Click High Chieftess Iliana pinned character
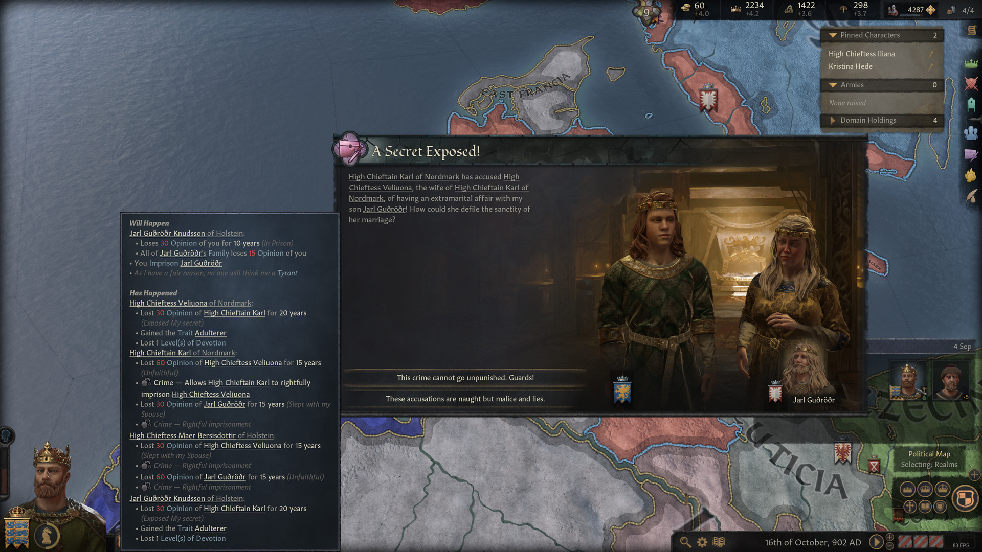The width and height of the screenshot is (982, 552). pyautogui.click(x=861, y=54)
